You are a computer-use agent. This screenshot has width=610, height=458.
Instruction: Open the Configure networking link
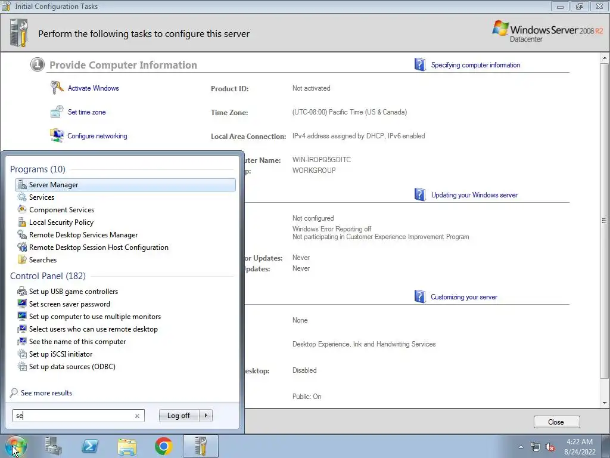click(x=97, y=136)
